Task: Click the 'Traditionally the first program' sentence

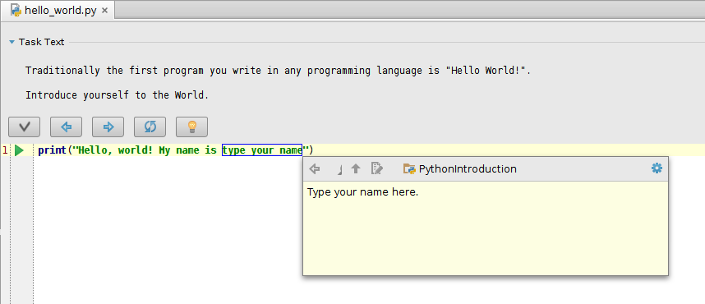Action: [x=278, y=71]
